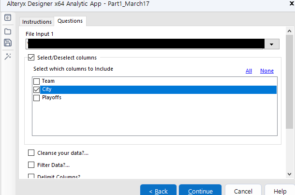Select the Questions tab

(70, 21)
